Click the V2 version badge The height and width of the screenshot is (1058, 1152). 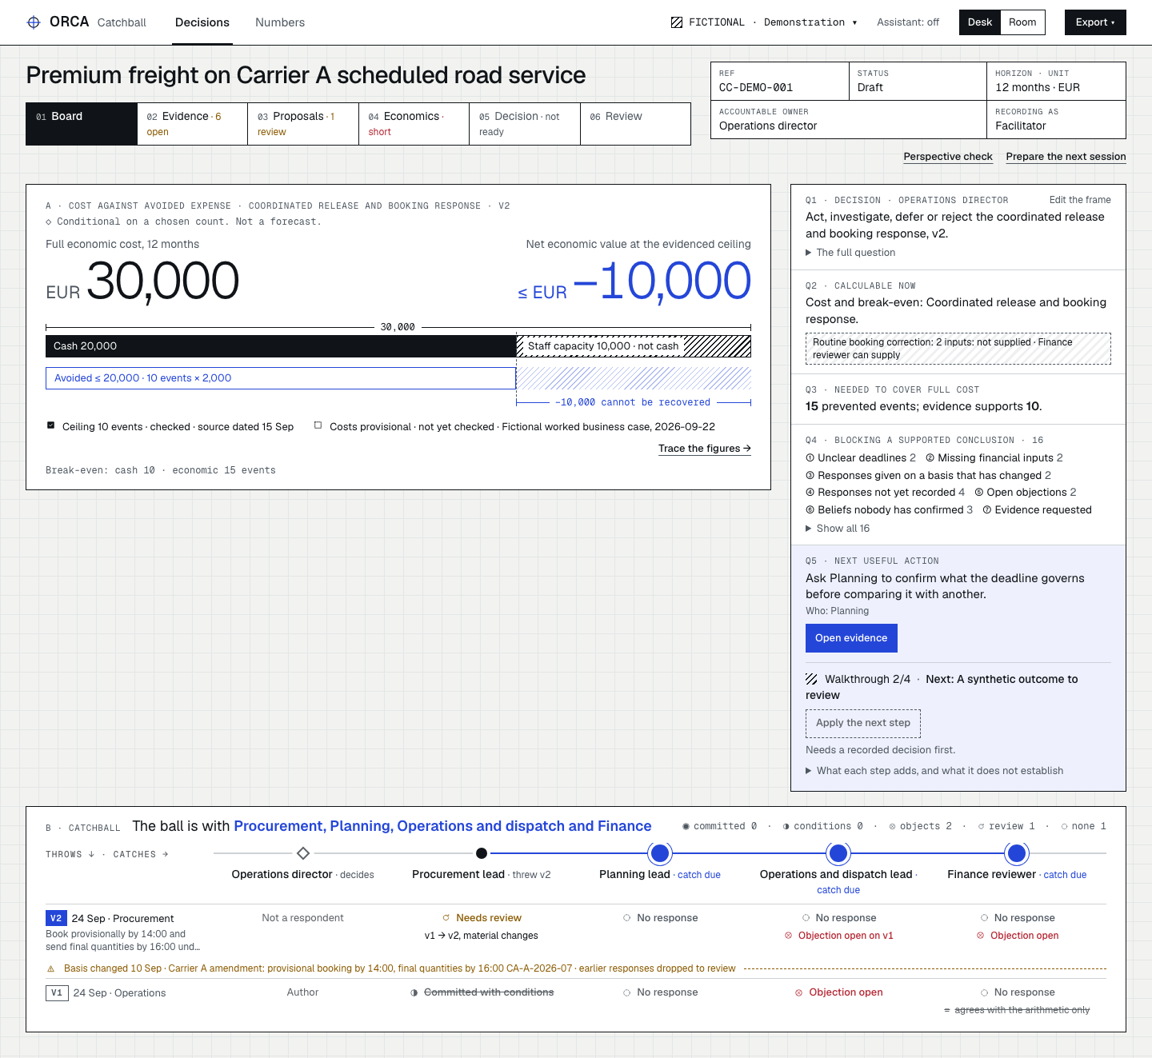[56, 918]
